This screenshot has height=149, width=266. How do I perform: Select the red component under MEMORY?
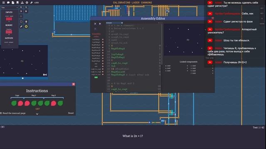[x=9, y=31]
